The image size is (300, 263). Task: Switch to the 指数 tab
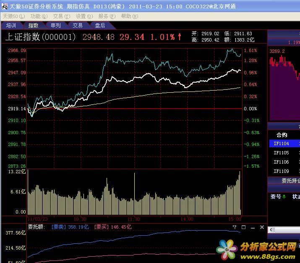pos(33,26)
